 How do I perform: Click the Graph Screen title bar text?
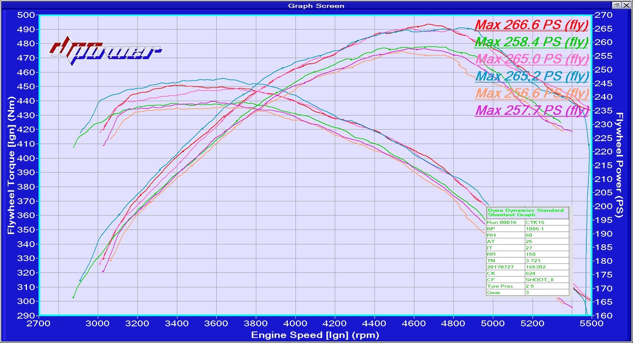[316, 5]
